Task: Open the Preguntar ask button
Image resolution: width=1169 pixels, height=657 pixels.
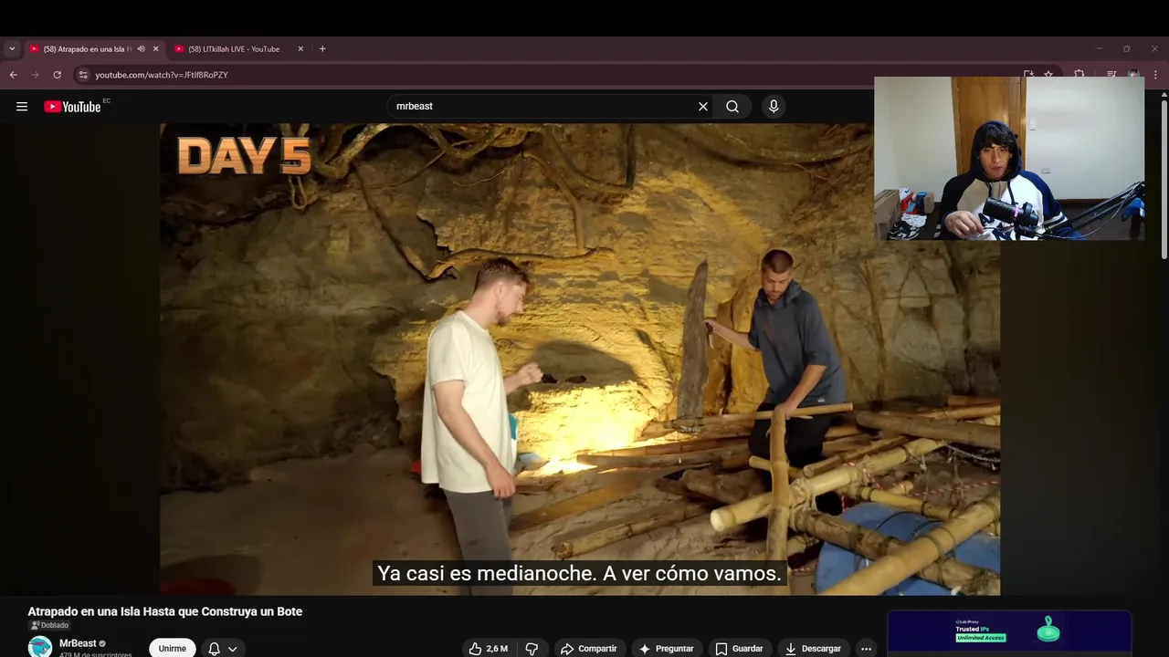Action: pos(666,649)
